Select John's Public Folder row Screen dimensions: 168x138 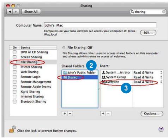[80, 73]
